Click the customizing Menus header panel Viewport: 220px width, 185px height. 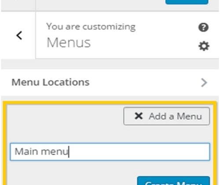127,35
